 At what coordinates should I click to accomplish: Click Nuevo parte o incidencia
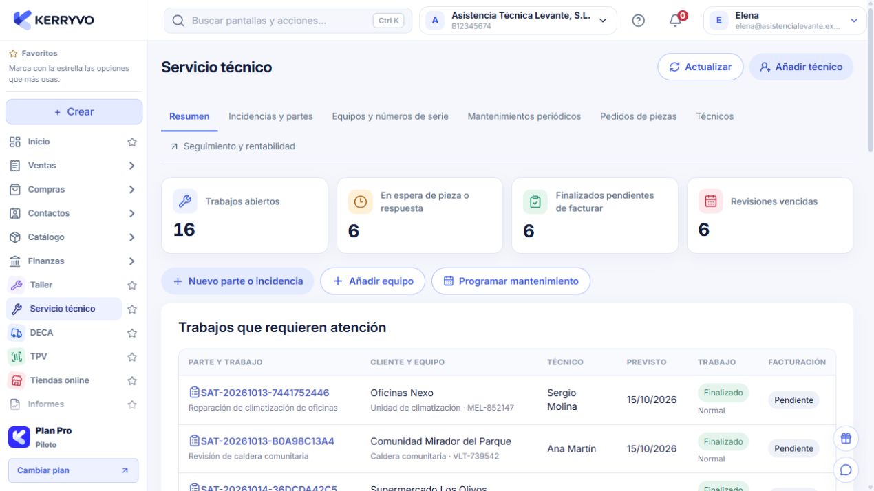(x=237, y=281)
